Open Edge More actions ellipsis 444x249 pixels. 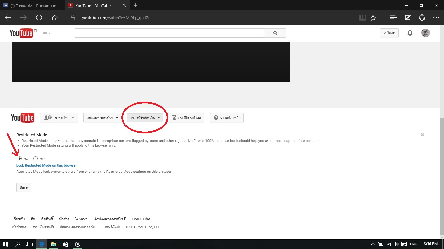(436, 18)
